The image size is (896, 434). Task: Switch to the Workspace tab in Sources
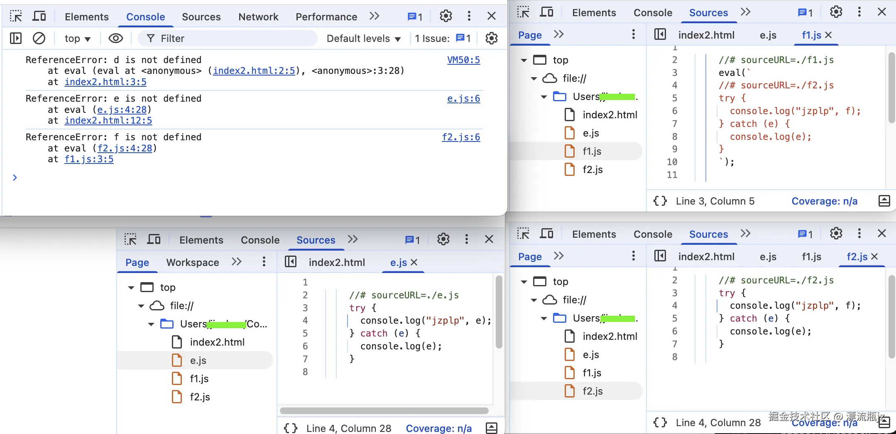[x=192, y=262]
